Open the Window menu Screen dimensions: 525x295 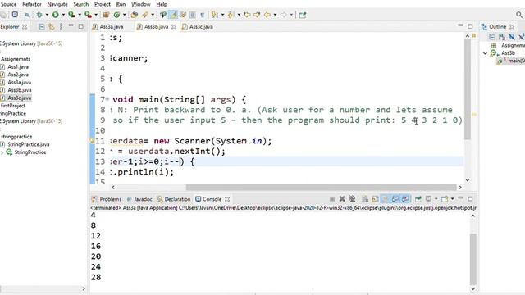pyautogui.click(x=140, y=4)
